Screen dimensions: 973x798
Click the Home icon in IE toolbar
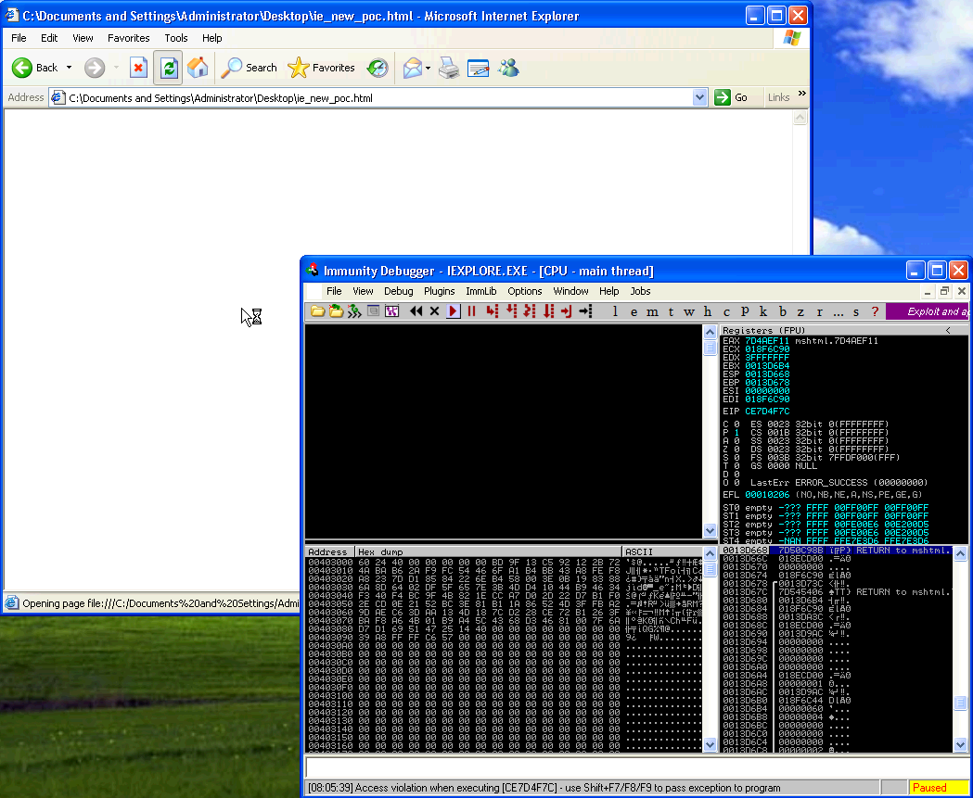coord(198,68)
